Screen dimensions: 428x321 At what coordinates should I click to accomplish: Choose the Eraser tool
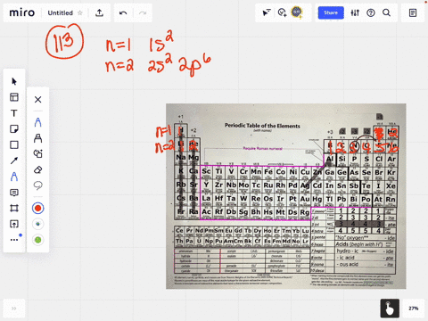point(37,169)
